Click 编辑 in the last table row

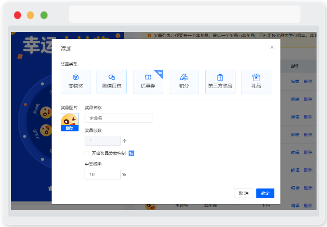295,206
